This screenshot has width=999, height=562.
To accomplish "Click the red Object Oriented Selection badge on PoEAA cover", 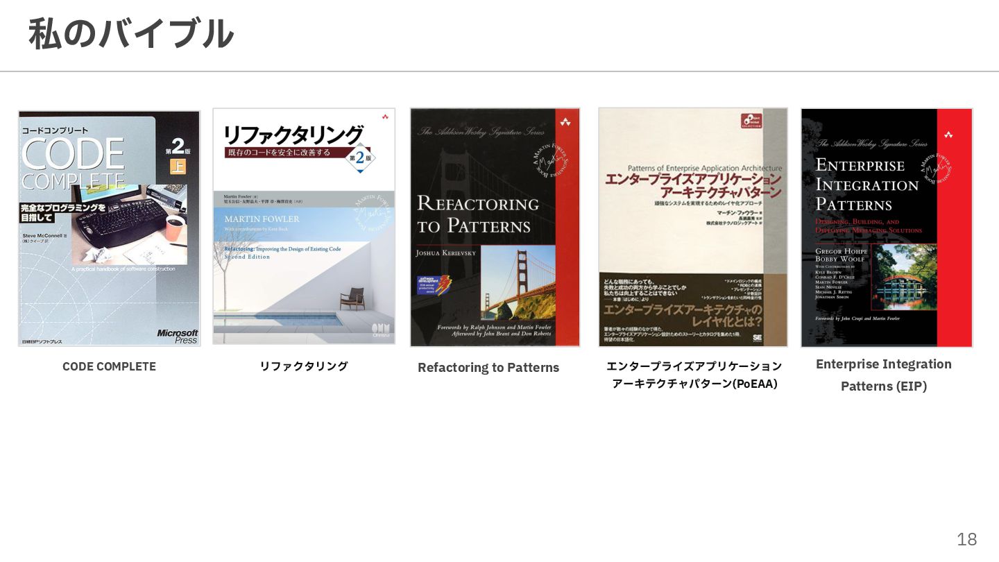I will coord(751,120).
